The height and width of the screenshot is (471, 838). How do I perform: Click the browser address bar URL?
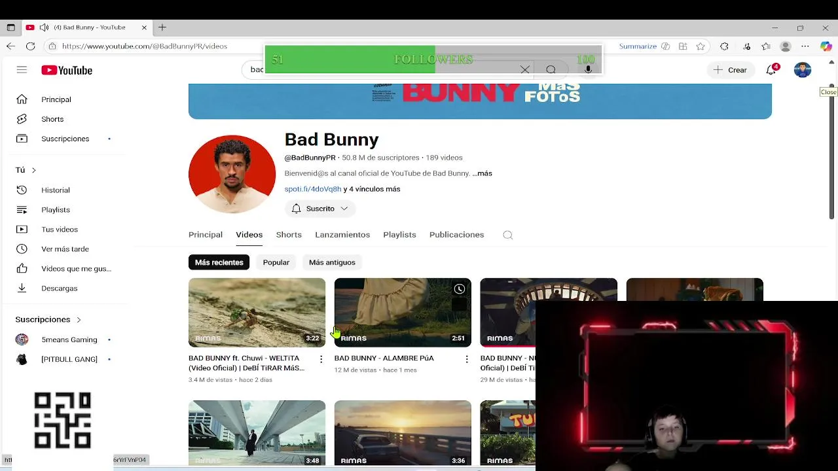(145, 46)
